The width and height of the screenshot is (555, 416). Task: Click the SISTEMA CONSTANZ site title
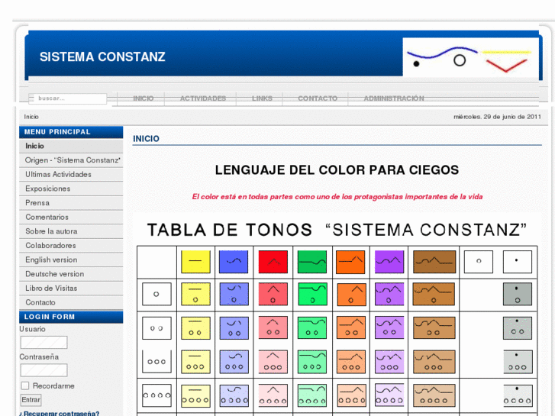(x=102, y=57)
